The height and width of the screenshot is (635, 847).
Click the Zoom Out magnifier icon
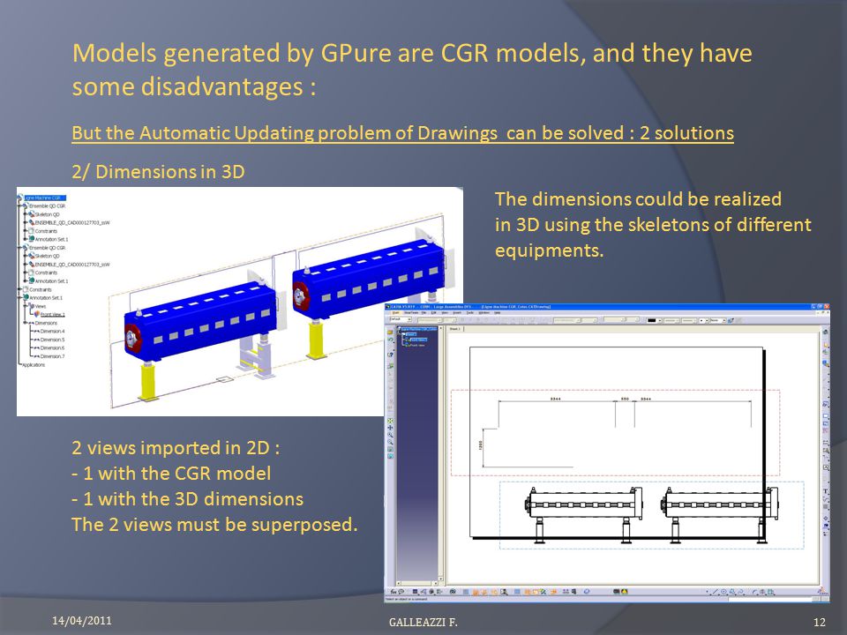[391, 442]
